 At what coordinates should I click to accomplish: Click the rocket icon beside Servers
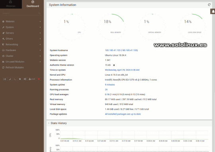pos(3,33)
